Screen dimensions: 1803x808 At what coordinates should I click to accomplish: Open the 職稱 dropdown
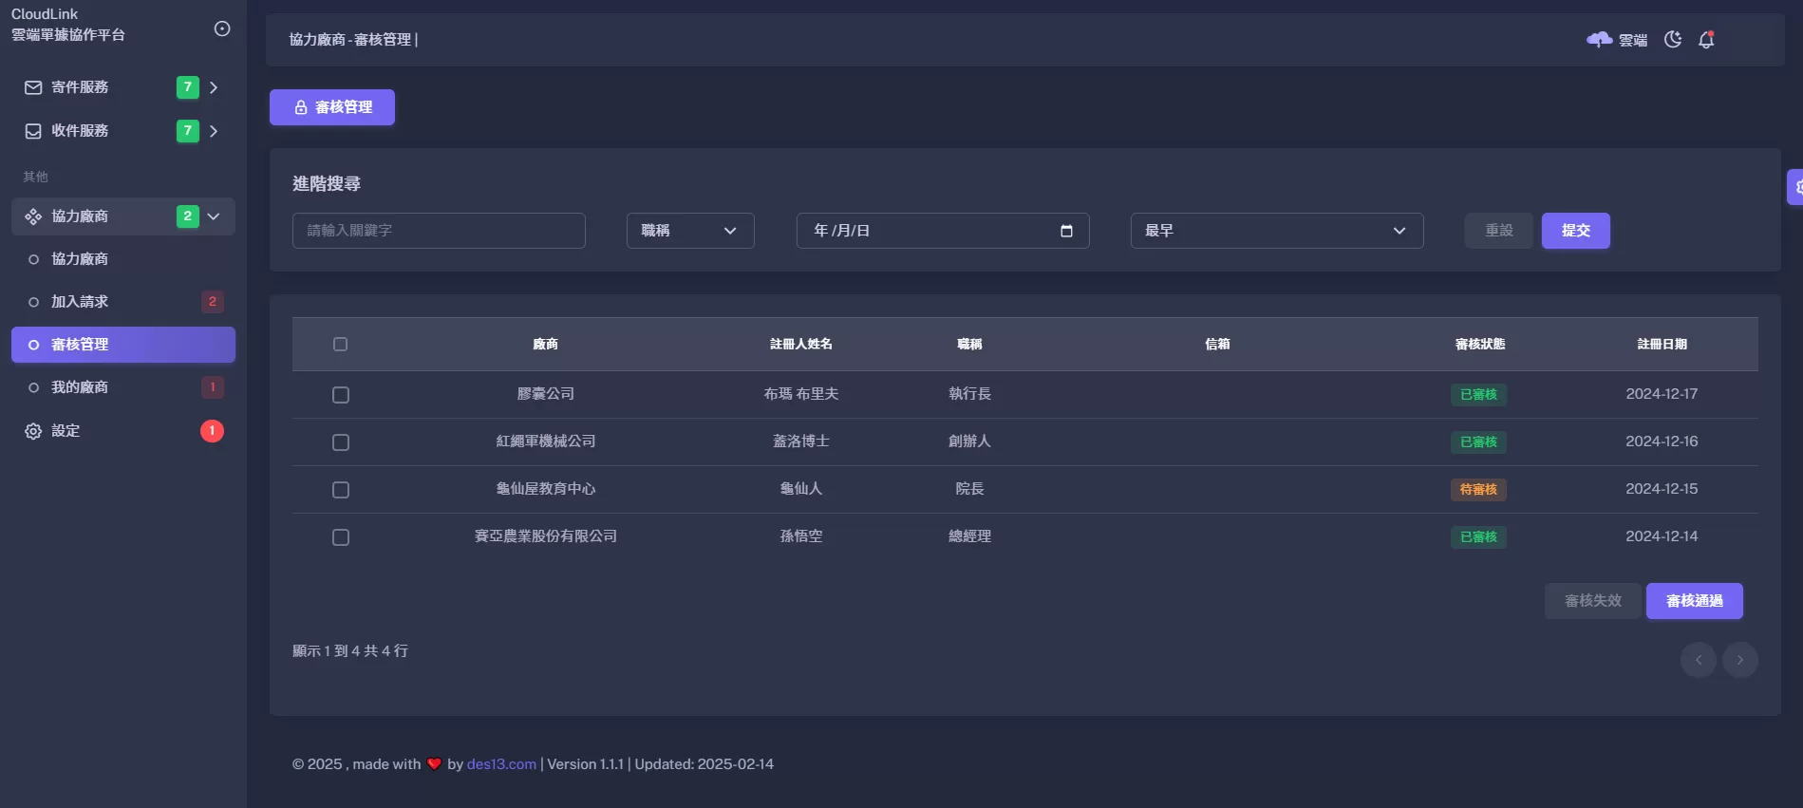pos(690,231)
